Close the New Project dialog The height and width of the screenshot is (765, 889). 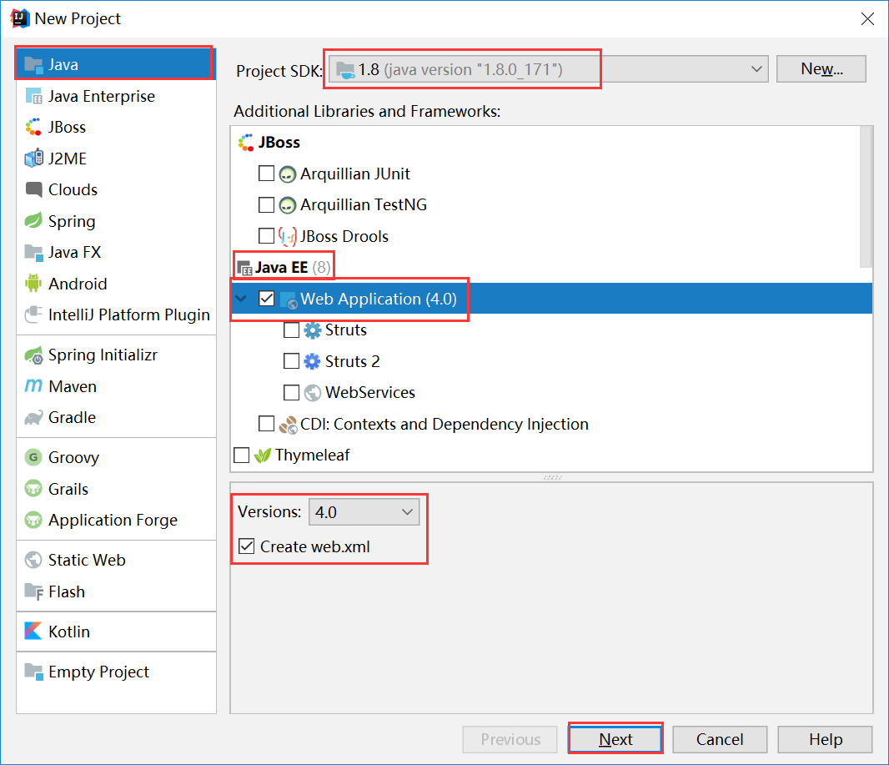click(866, 18)
